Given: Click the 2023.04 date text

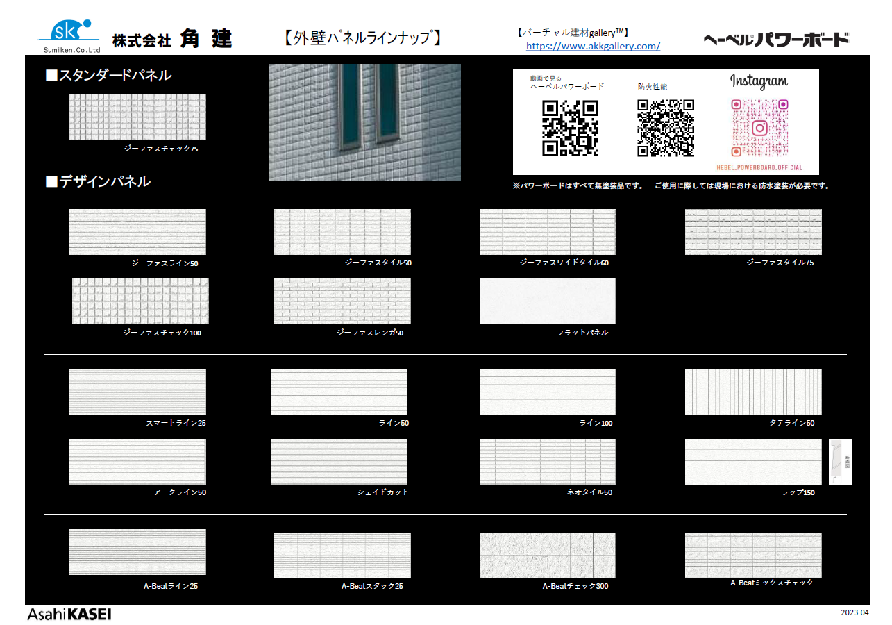Looking at the screenshot, I should pyautogui.click(x=855, y=612).
